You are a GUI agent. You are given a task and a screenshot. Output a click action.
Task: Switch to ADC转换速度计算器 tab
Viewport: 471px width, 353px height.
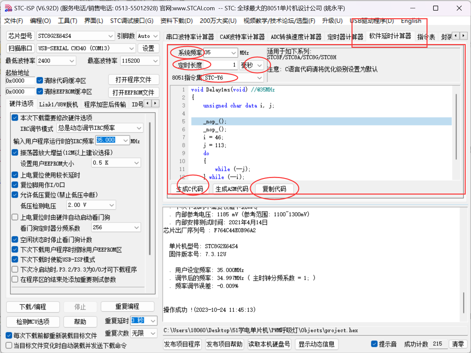[296, 37]
